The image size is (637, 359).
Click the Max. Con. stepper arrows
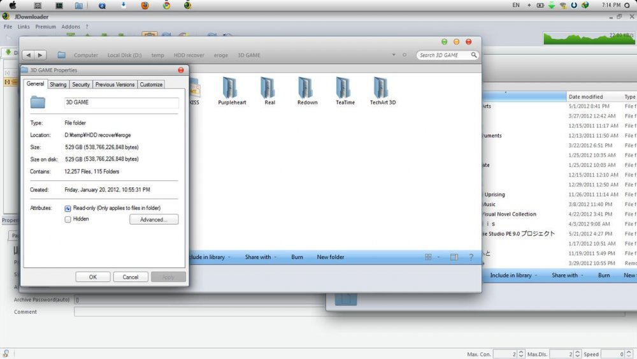point(521,354)
